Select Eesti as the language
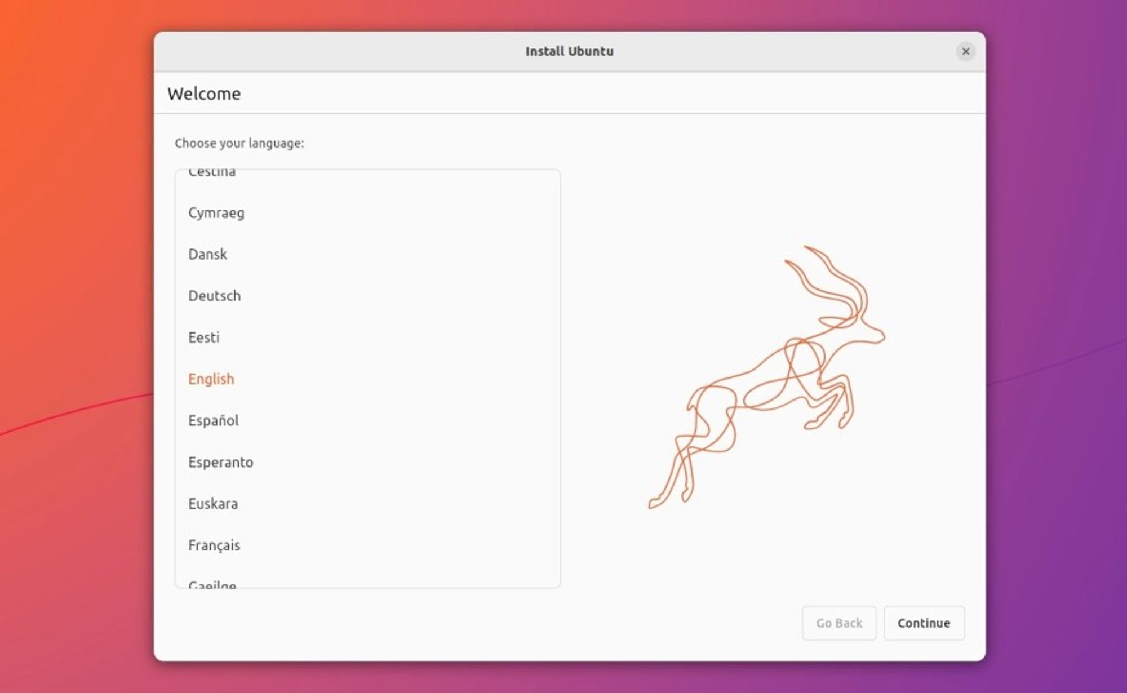1127x693 pixels. coord(205,337)
